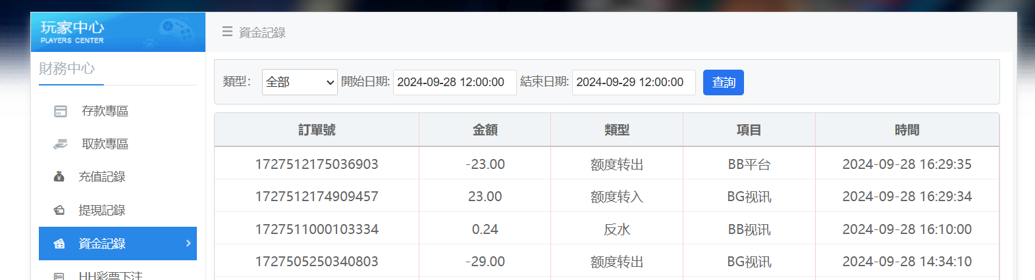Click the 存款專區 card icon
1035x280 pixels.
(x=61, y=111)
